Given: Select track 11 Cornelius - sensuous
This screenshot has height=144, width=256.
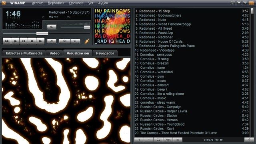Looking at the screenshot, I should pyautogui.click(x=192, y=55).
